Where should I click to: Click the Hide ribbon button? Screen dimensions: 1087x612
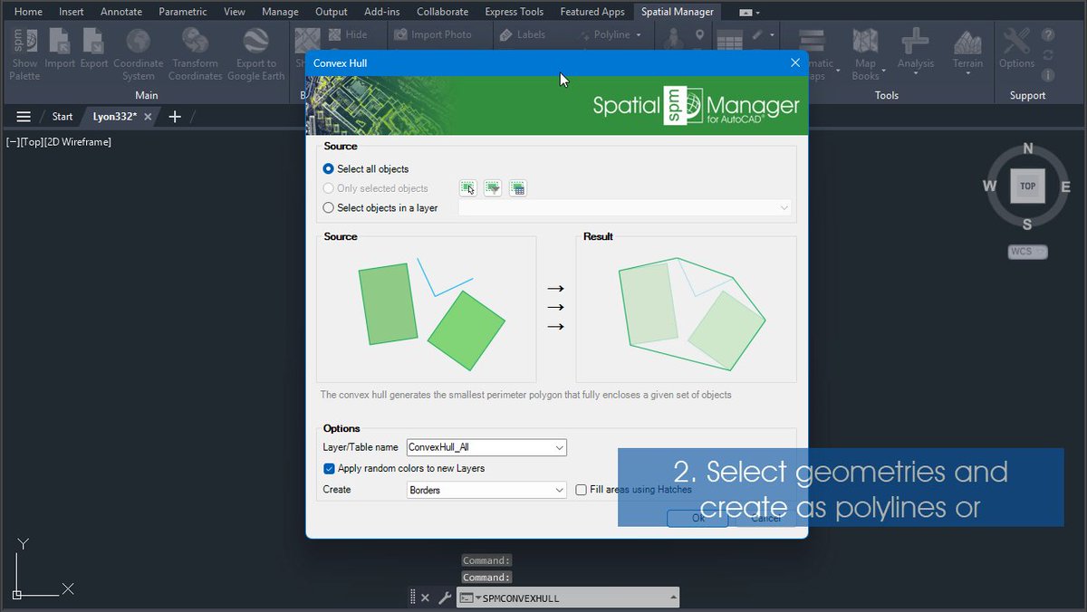click(347, 34)
